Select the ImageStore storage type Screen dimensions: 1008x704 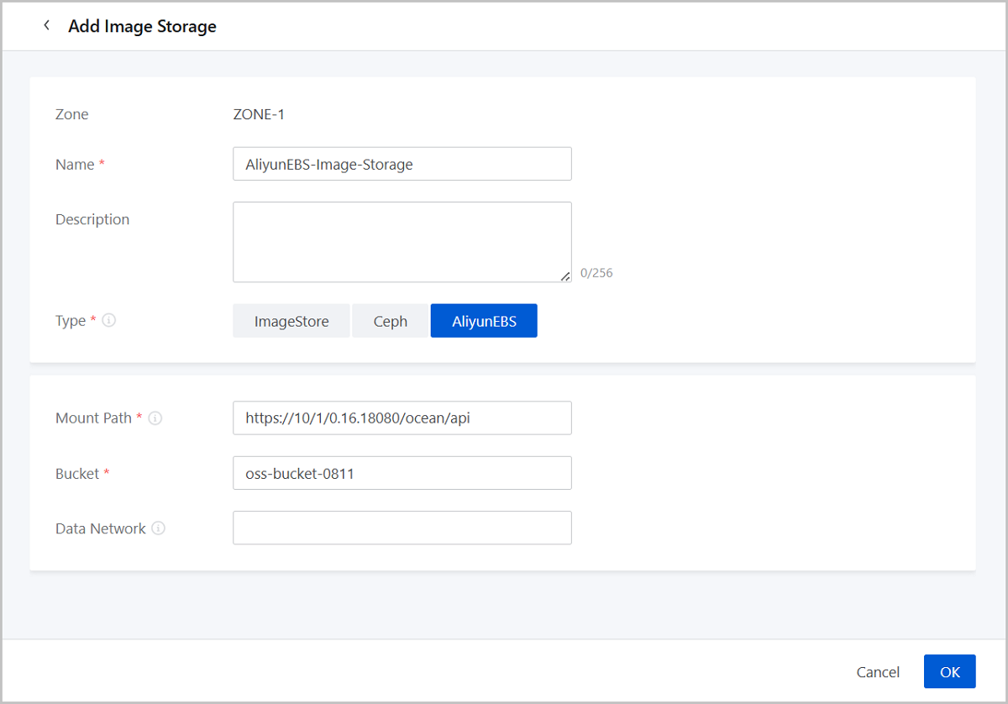point(291,321)
